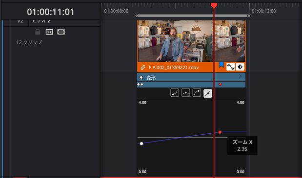Click the link icon on F A002_01359221.mov
Image resolution: width=302 pixels, height=178 pixels.
tap(143, 68)
